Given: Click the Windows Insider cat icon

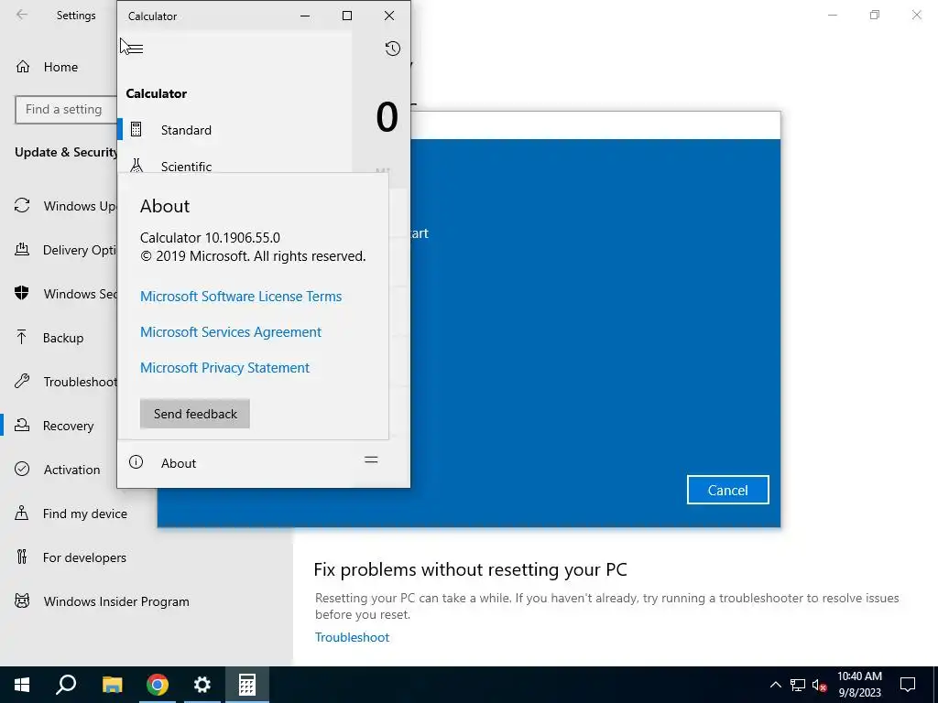Looking at the screenshot, I should pos(22,600).
